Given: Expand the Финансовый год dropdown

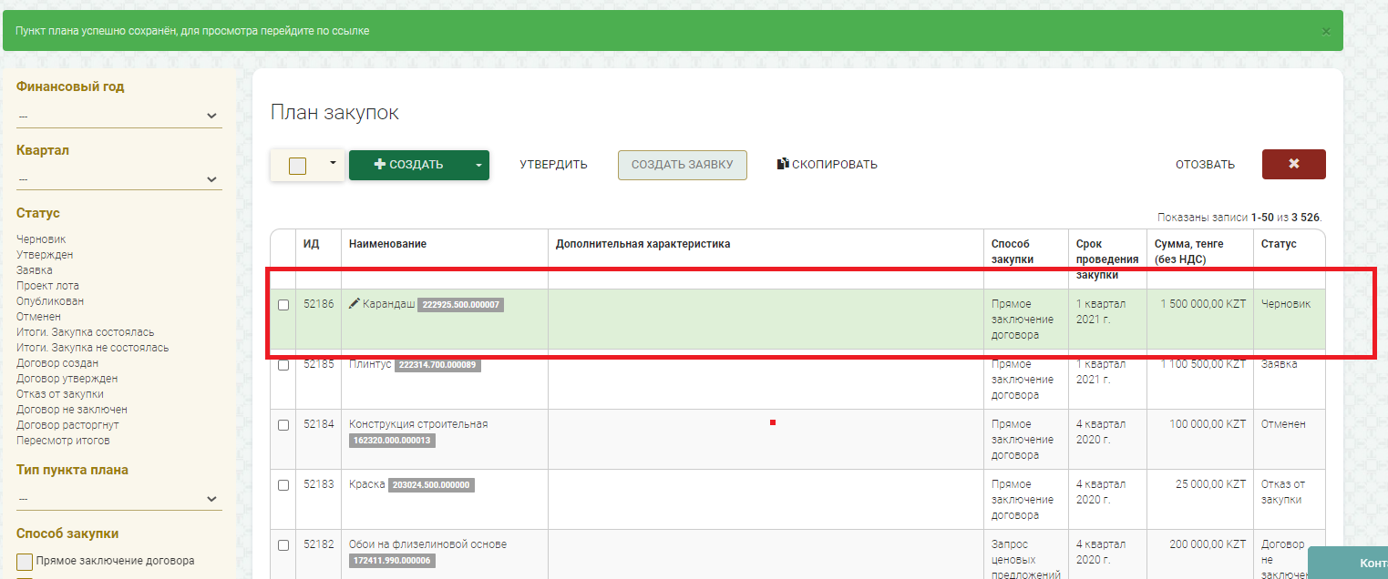Looking at the screenshot, I should click(118, 116).
